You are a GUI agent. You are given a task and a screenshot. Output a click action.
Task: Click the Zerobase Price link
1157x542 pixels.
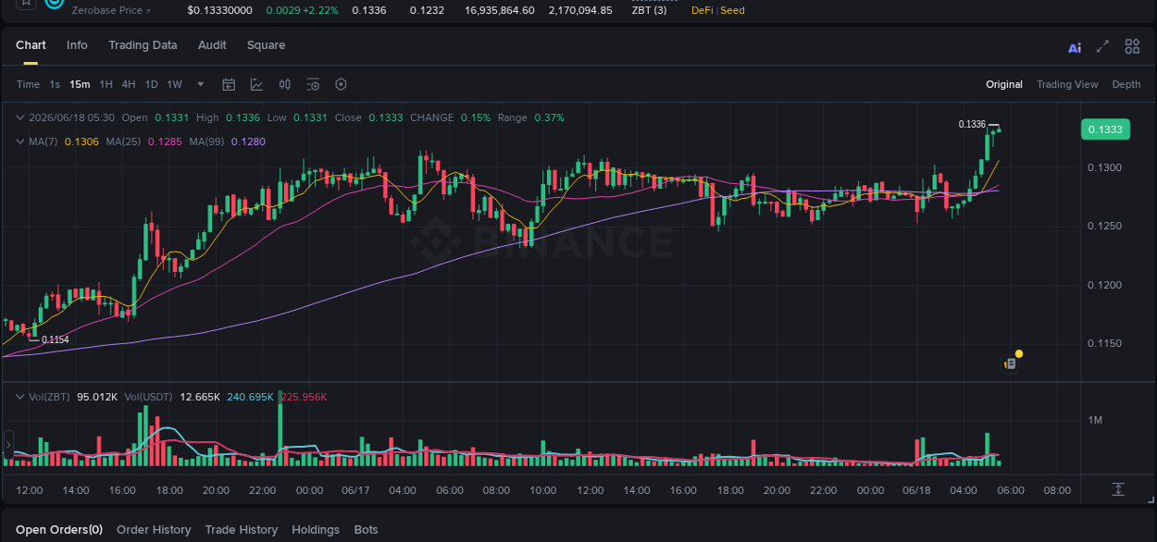pos(111,10)
